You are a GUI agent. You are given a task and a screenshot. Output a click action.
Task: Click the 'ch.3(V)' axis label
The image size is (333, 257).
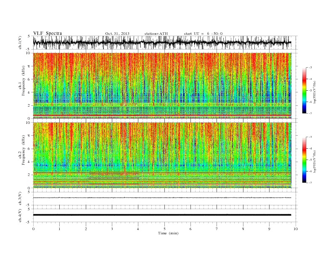tap(20, 199)
